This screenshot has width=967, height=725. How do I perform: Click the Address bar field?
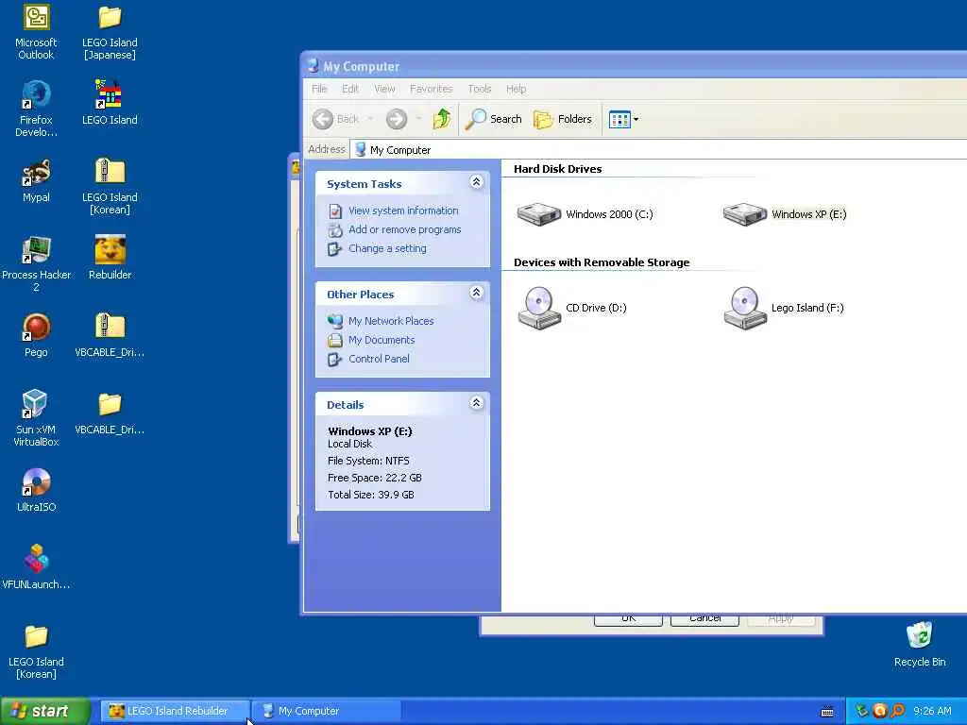[658, 150]
